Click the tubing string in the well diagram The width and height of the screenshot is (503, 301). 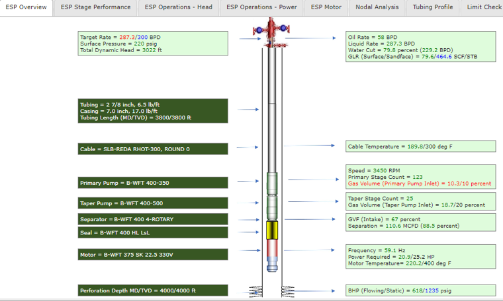click(272, 109)
